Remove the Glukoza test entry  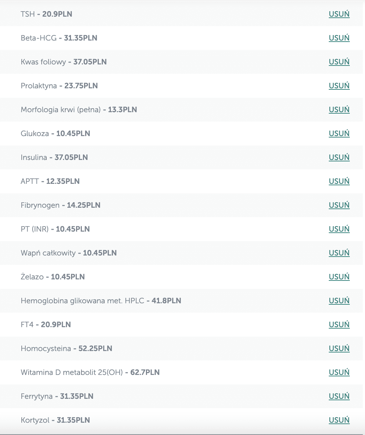click(339, 134)
